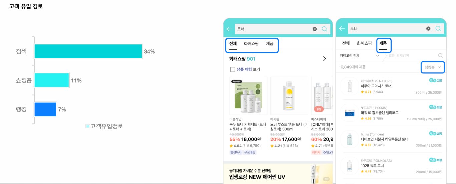Expand the 카테고리 전체 dropdown
The height and width of the screenshot is (184, 456).
point(359,56)
